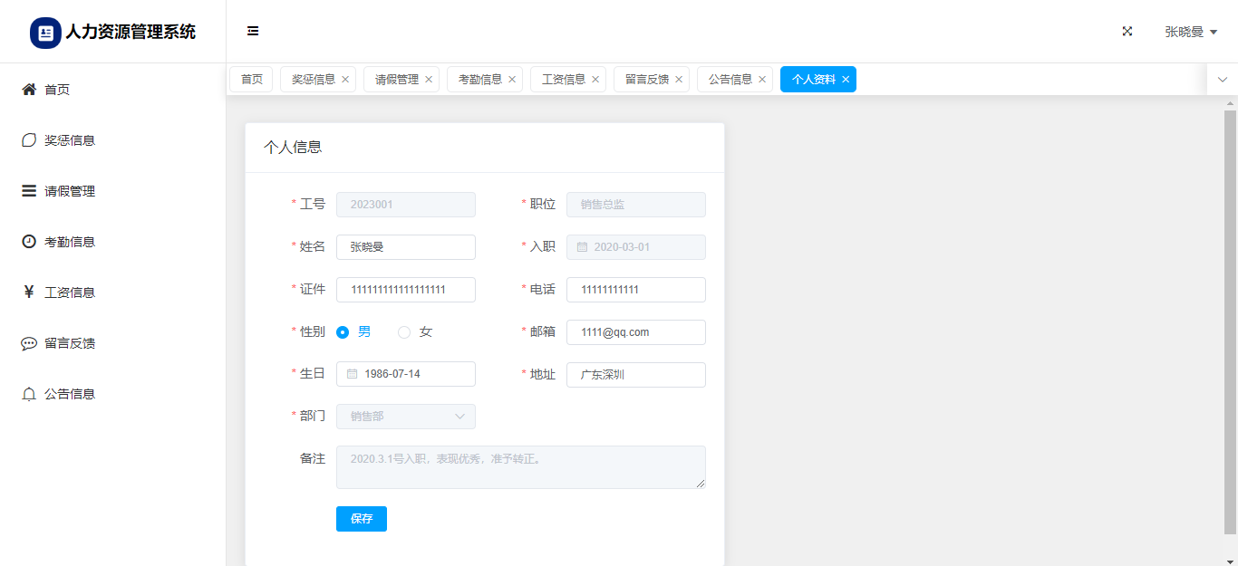
Task: Select the 男 gender radio button
Action: point(343,332)
